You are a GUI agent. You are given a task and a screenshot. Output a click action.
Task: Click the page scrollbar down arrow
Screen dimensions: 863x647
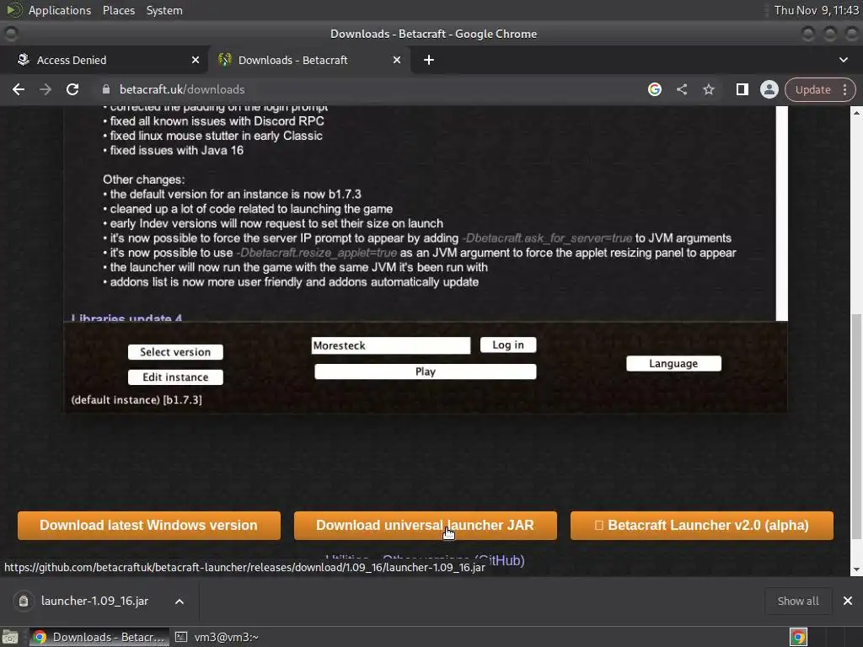pos(856,570)
